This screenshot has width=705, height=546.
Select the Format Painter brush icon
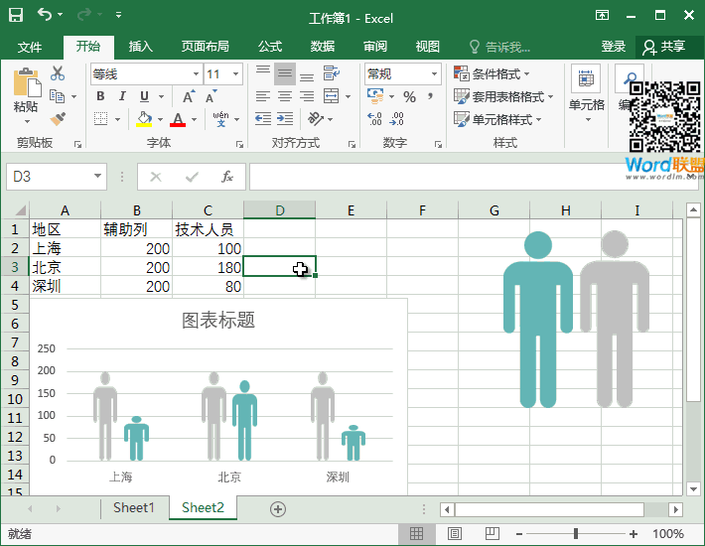click(x=57, y=119)
